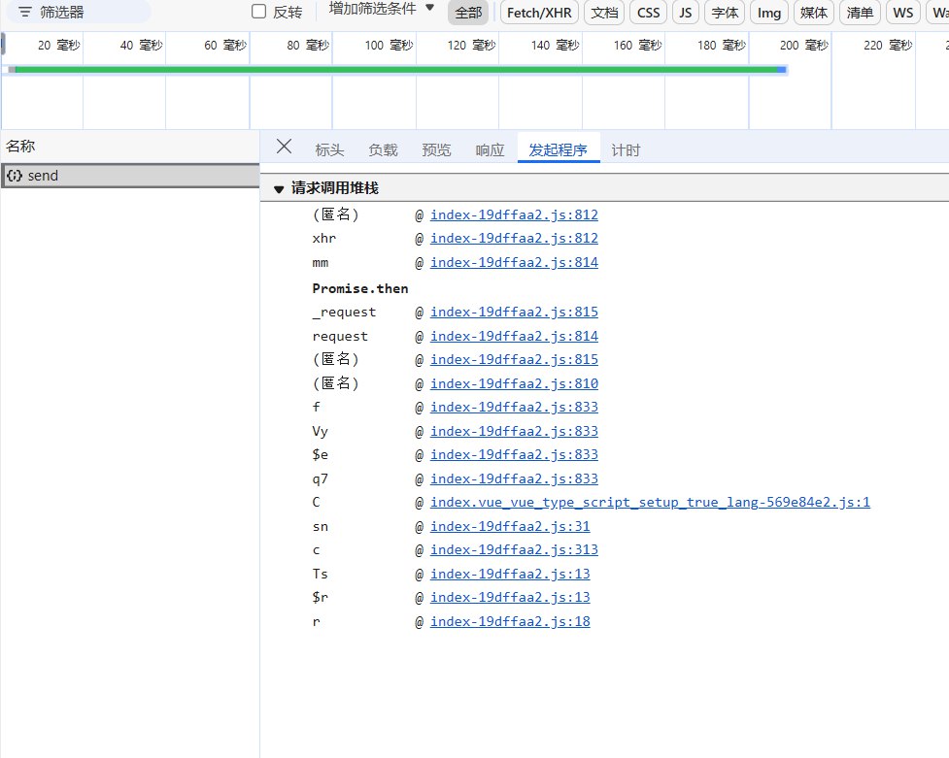This screenshot has height=758, width=949.
Task: Open the index.vue setup script source link
Action: [x=649, y=502]
